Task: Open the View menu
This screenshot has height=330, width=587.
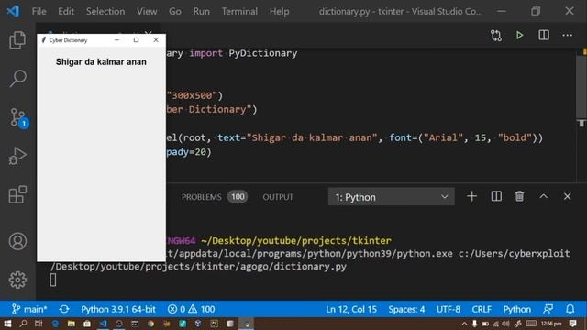Action: pos(147,11)
